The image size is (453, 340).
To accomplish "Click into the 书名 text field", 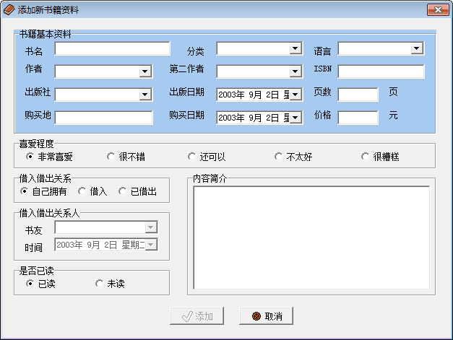I will point(103,49).
